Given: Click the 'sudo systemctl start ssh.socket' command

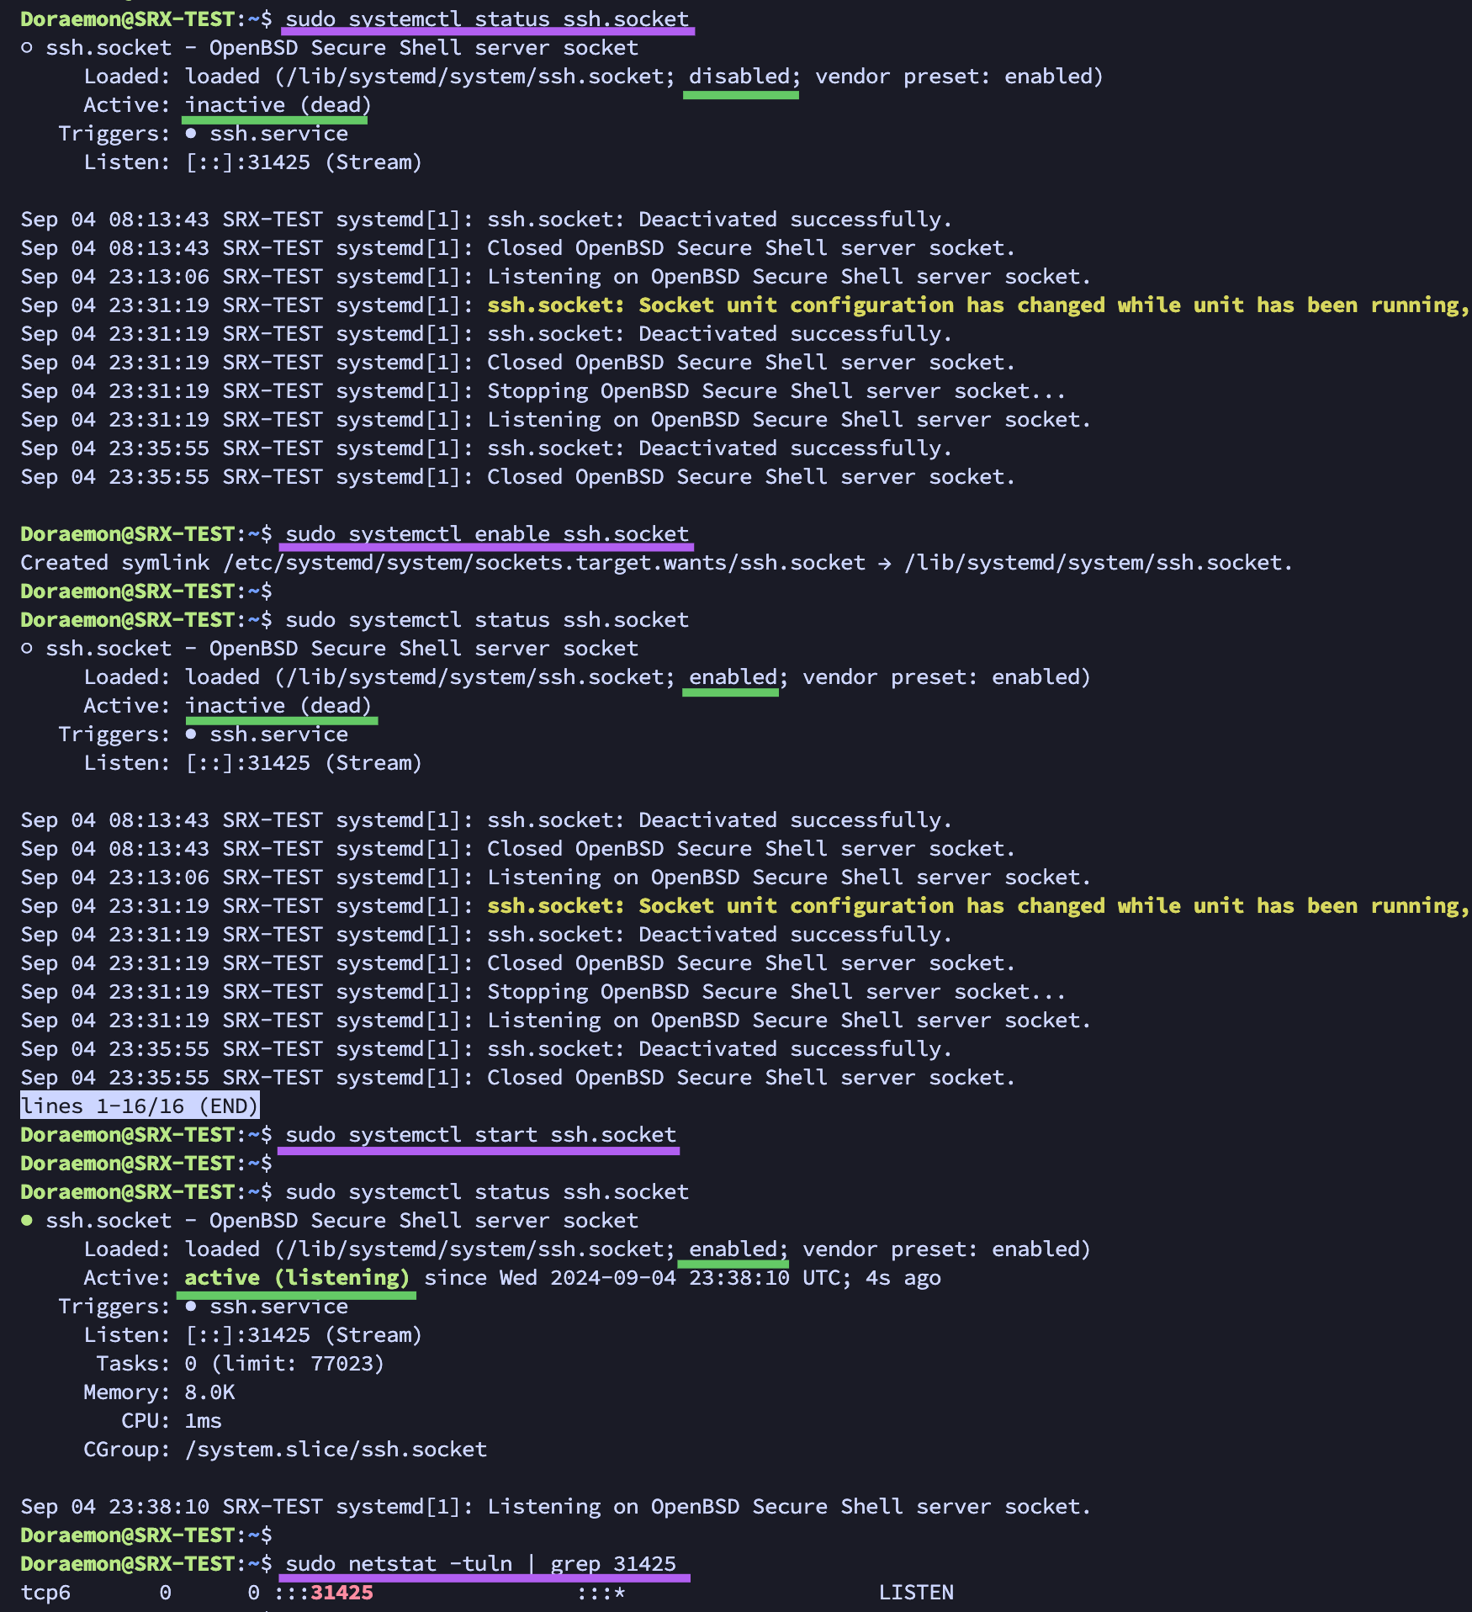Looking at the screenshot, I should (480, 1134).
